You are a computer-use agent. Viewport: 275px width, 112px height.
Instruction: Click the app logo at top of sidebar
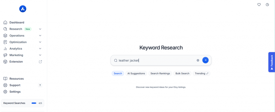click(23, 9)
